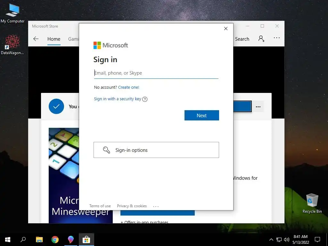Open the volume control tray icon
328x246 pixels.
coord(287,240)
